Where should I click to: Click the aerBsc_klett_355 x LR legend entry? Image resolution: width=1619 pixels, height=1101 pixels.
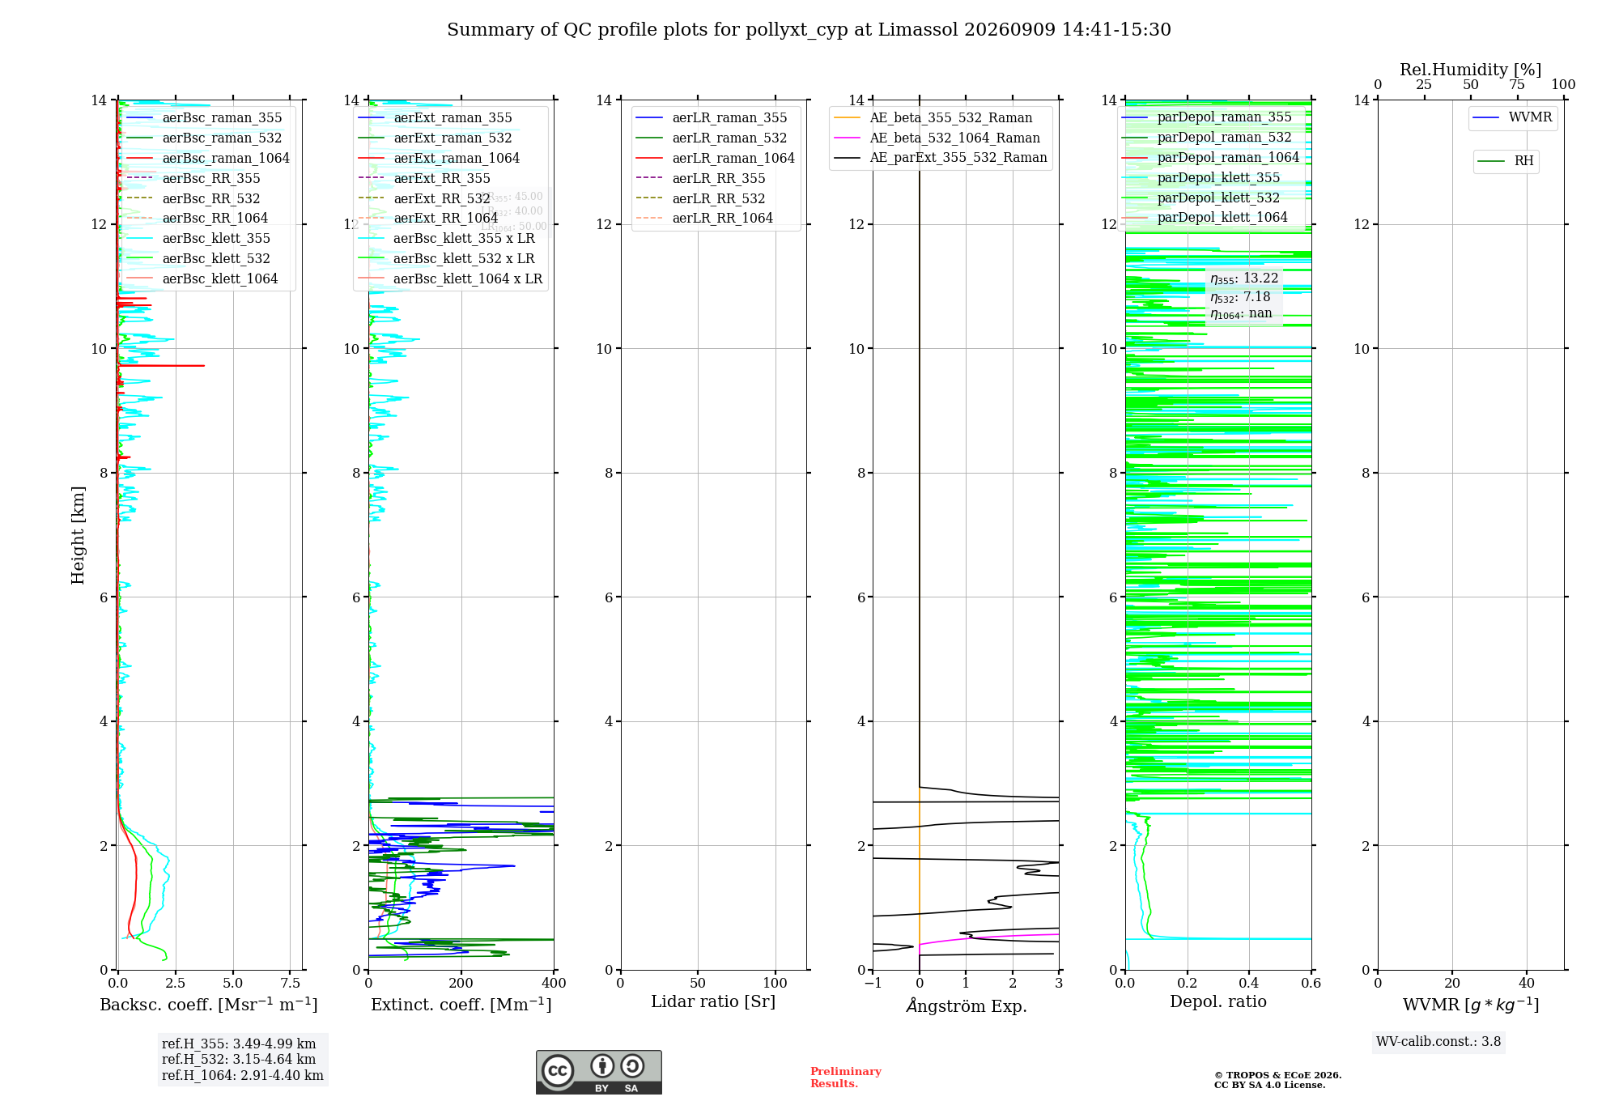pyautogui.click(x=446, y=238)
